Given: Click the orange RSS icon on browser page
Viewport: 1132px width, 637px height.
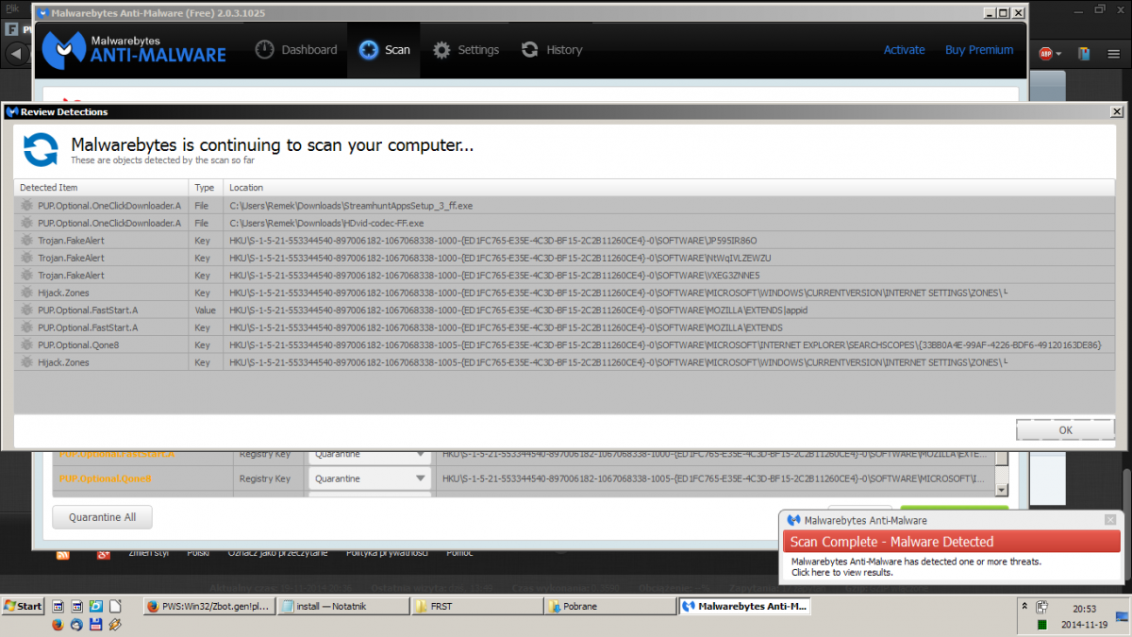Looking at the screenshot, I should point(63,553).
